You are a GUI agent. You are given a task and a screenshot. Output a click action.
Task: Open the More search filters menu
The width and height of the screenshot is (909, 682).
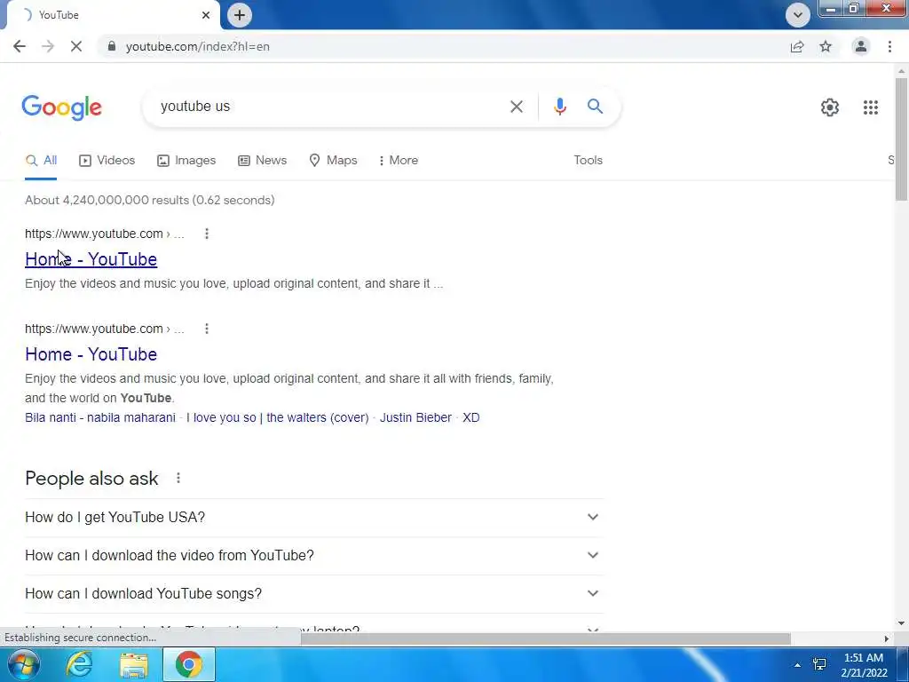[398, 160]
